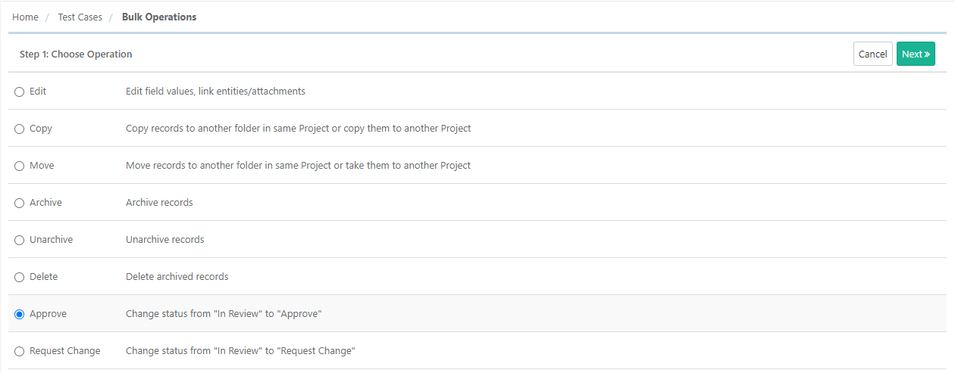Click the "Unarchive records" description text
Viewport: 955px width, 373px height.
coord(164,239)
